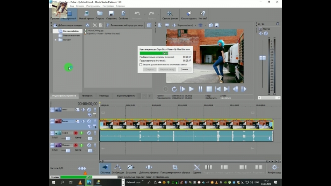The width and height of the screenshot is (331, 186).
Task: Click Cancel (Отмена) in the render dialog
Action: point(184,69)
